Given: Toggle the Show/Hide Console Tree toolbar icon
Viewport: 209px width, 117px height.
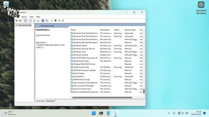Looking at the screenshot, I should click(25, 20).
